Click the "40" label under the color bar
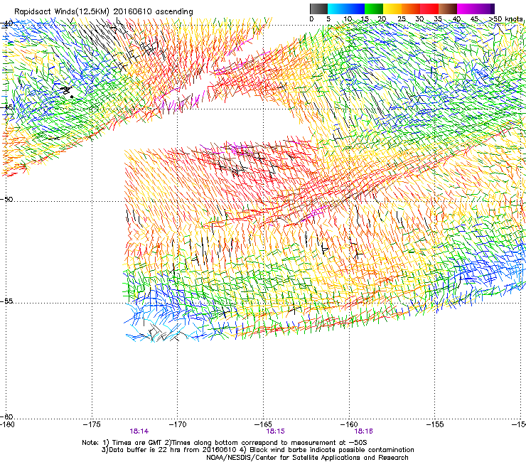This screenshot has height=462, width=526. point(456,19)
